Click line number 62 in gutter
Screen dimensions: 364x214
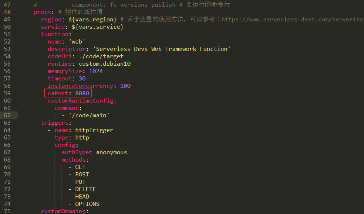(x=7, y=115)
